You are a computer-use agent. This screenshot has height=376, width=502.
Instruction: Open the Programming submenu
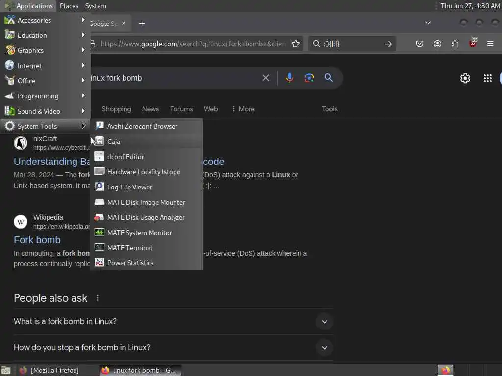coord(45,96)
